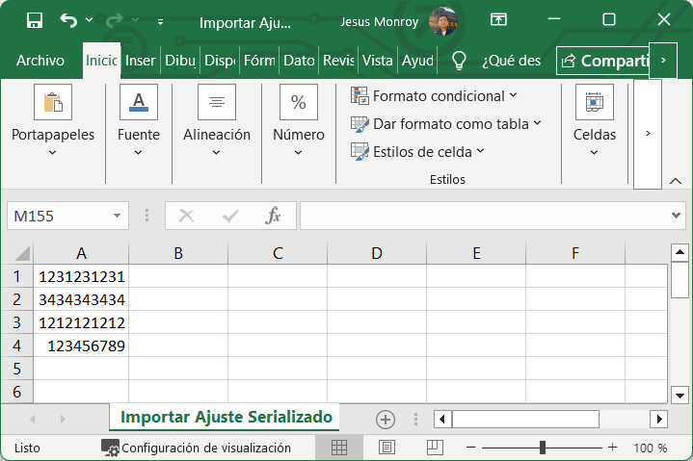Switch to Page Break Preview icon
This screenshot has width=693, height=461.
click(x=435, y=448)
